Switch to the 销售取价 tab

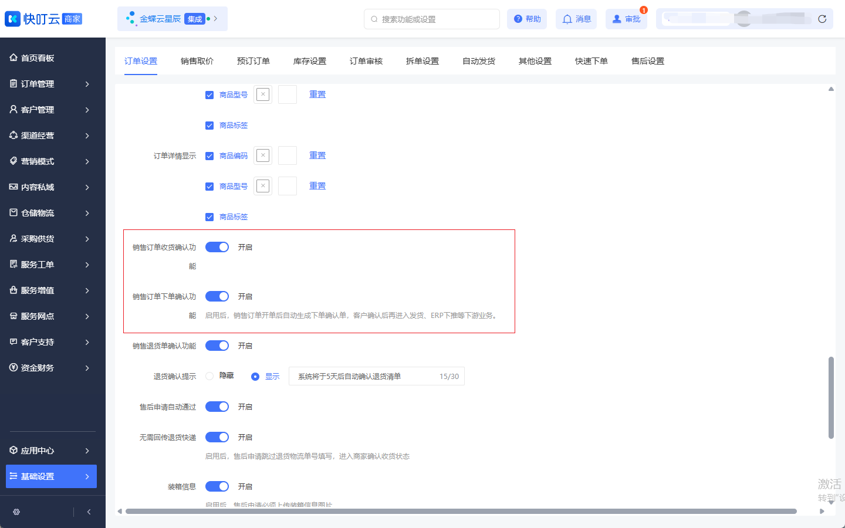197,61
